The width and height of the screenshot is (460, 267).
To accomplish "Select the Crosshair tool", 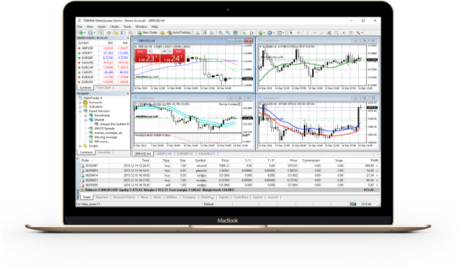I will click(298, 33).
